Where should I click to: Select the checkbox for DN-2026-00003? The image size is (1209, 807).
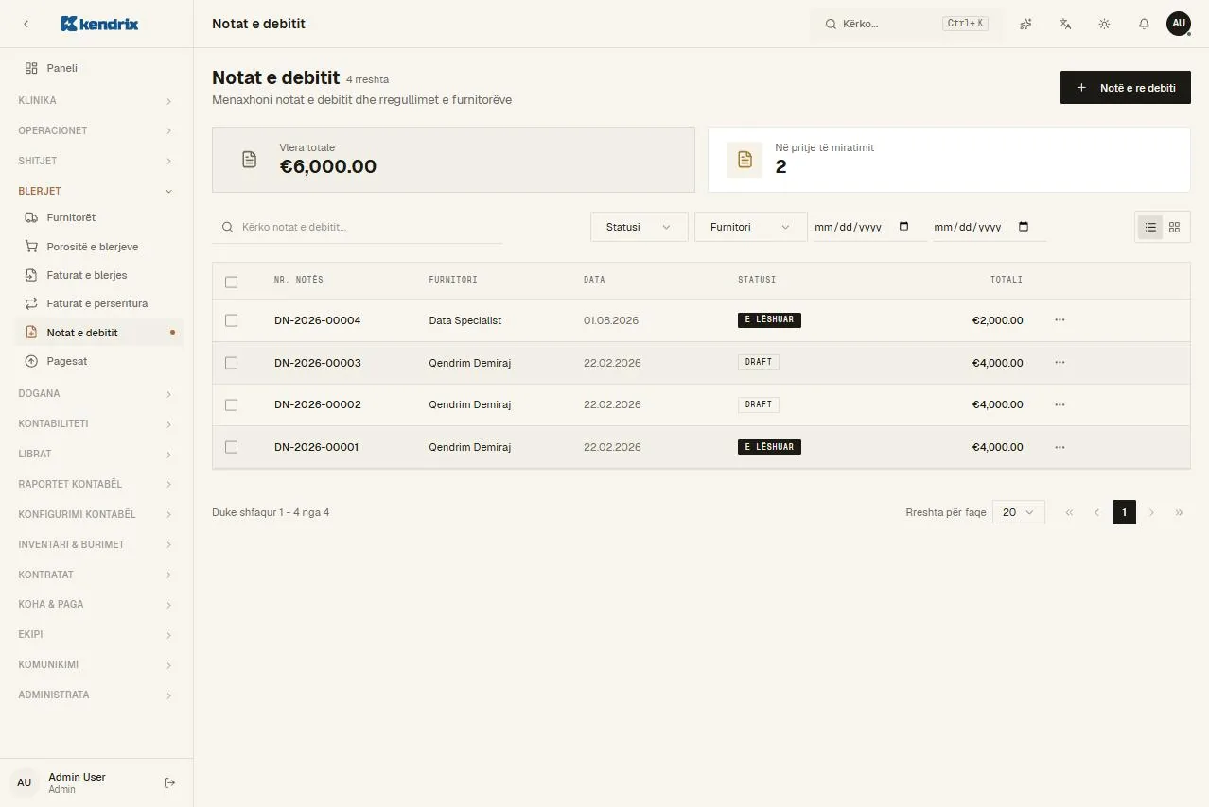[232, 363]
